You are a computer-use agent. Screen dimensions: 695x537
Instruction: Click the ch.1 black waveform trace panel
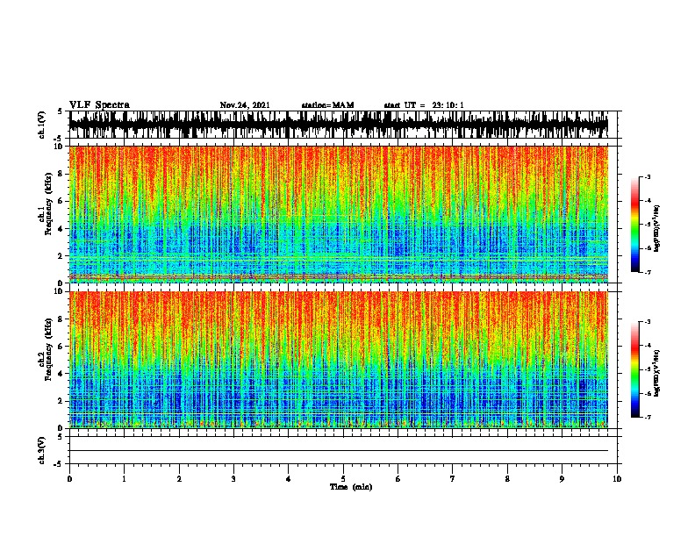tap(339, 125)
